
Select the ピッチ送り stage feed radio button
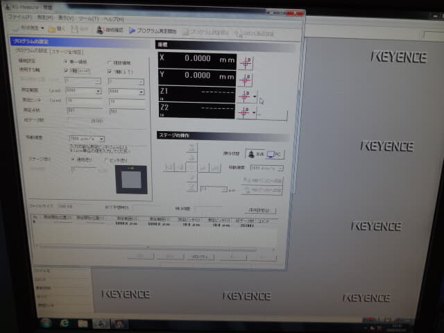[x=106, y=160]
